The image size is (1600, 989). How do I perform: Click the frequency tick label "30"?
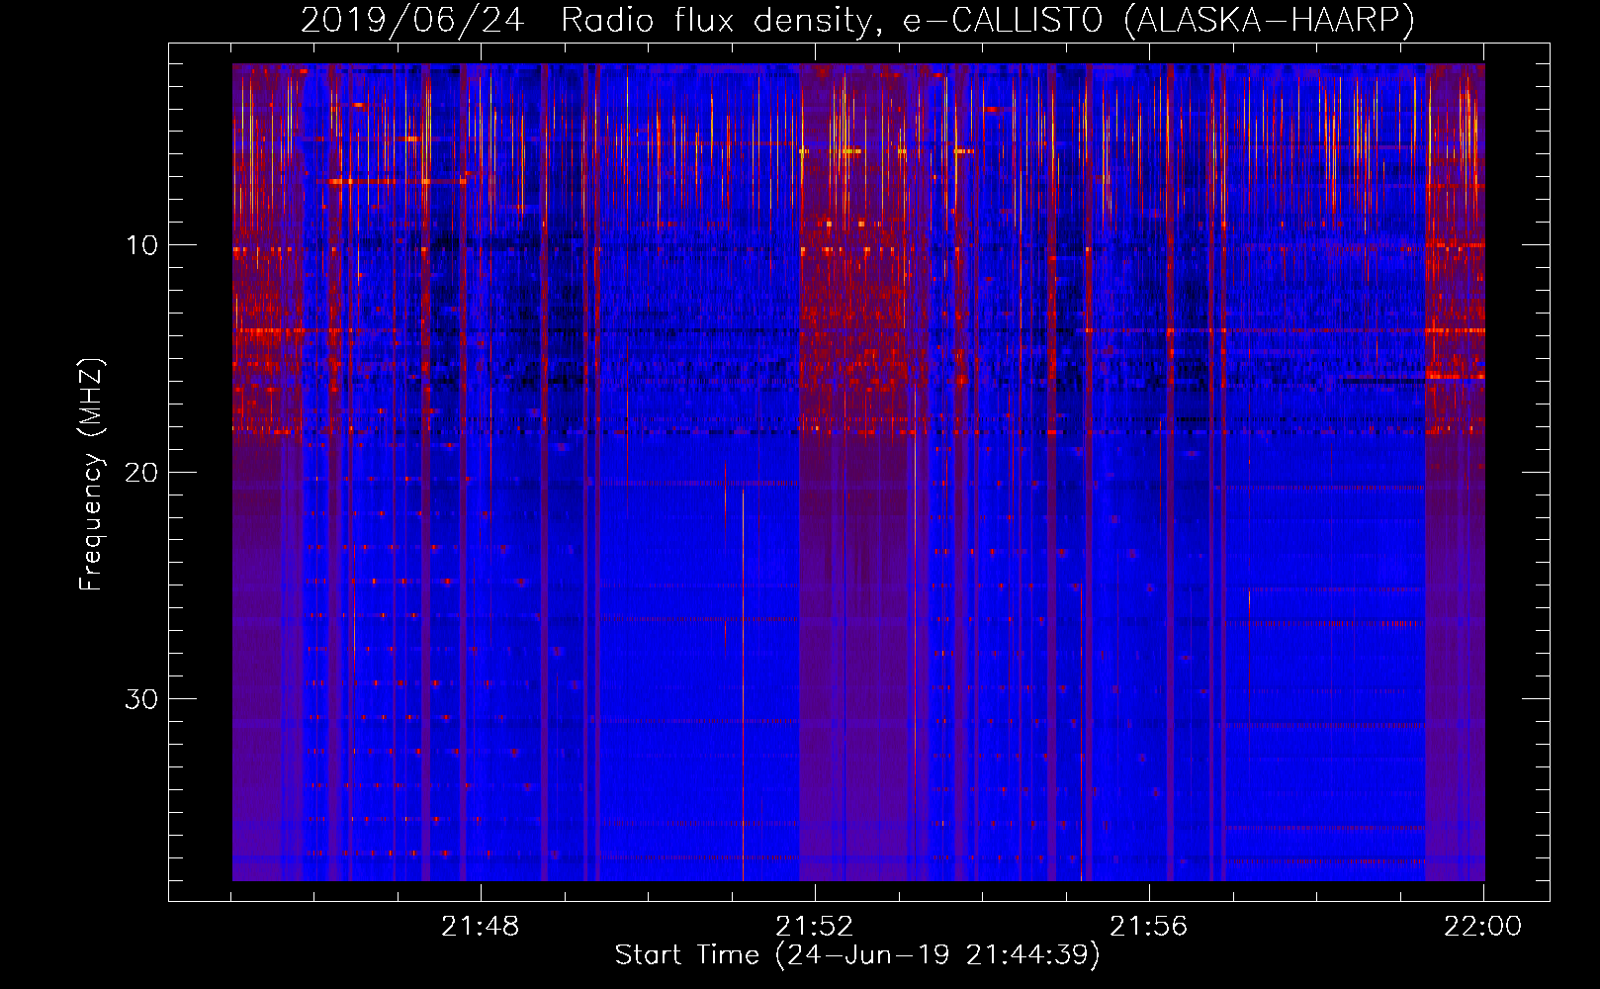tap(142, 699)
